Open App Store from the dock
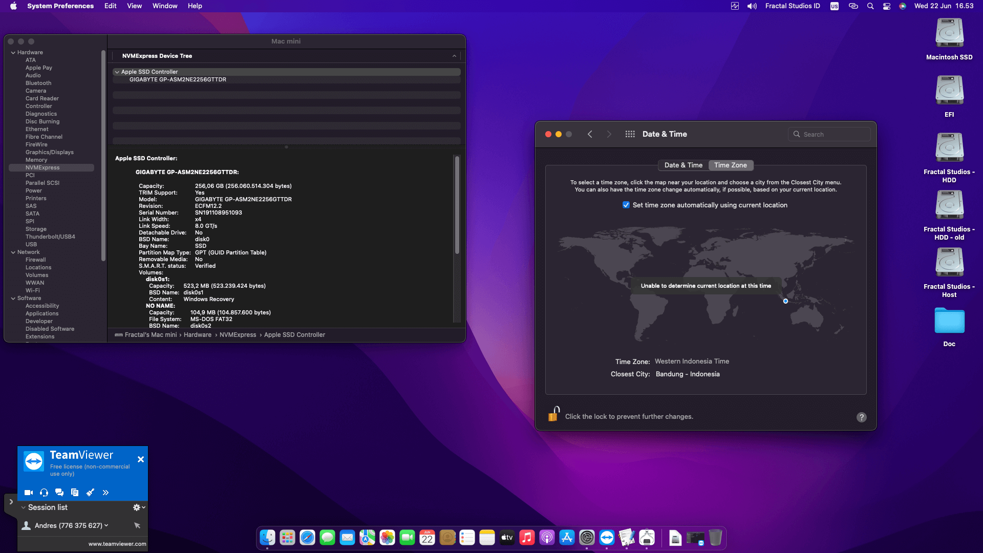 pyautogui.click(x=567, y=538)
